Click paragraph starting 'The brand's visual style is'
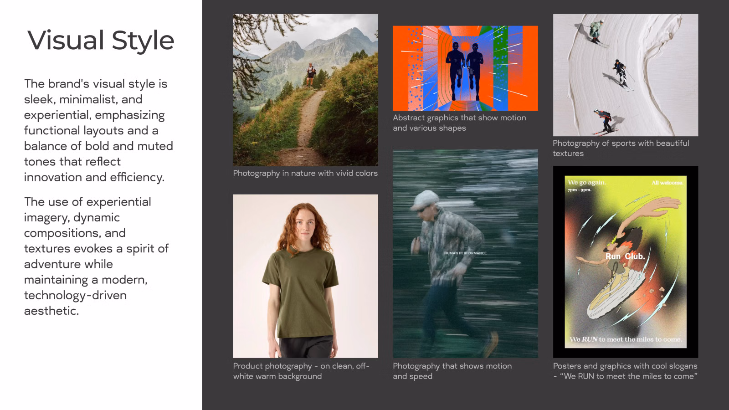Viewport: 729px width, 410px height. [x=98, y=130]
